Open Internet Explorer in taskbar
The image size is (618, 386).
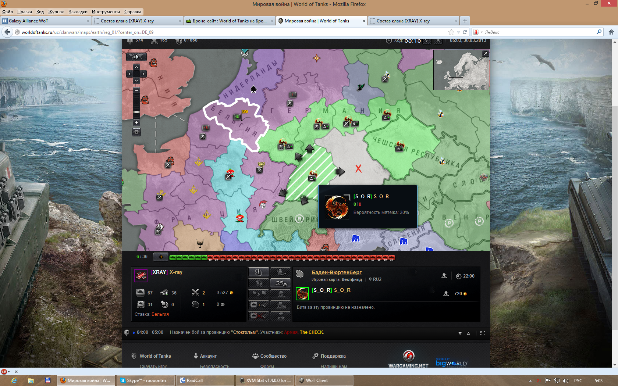(14, 380)
